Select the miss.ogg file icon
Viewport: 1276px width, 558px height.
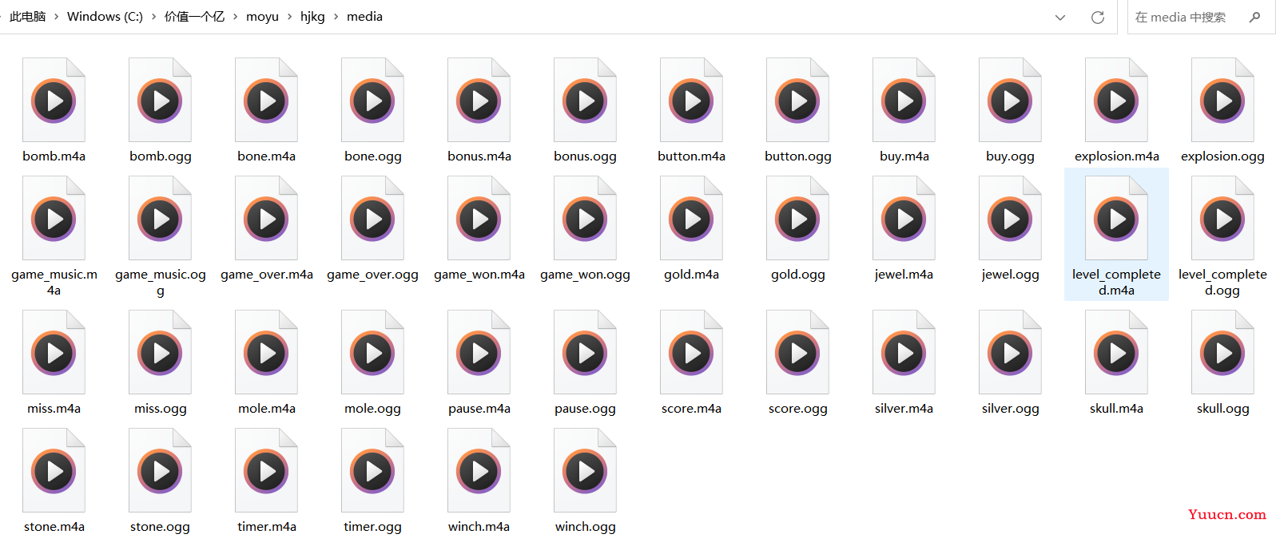point(160,352)
